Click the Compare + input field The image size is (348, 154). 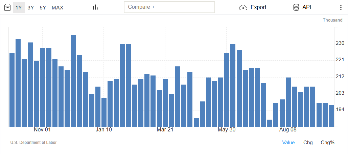169,7
